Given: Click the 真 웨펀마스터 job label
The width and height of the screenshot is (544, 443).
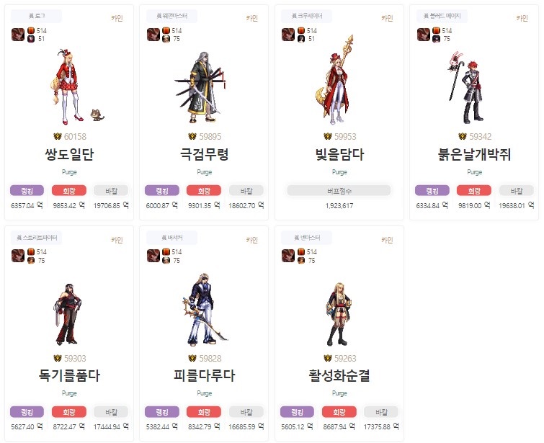Looking at the screenshot, I should pos(171,16).
